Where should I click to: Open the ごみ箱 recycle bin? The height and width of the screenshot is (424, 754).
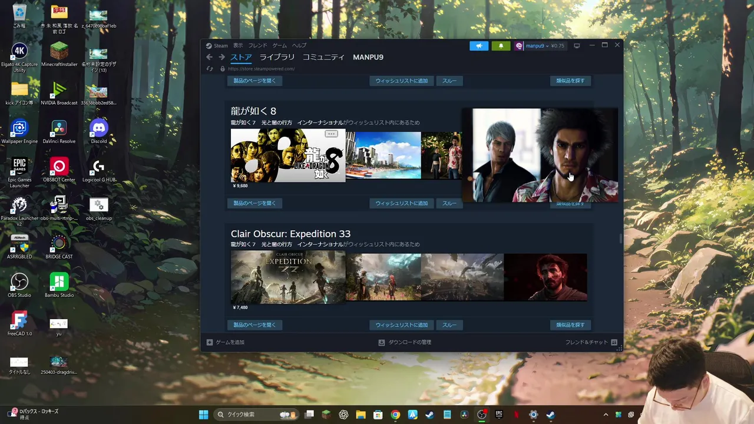(x=19, y=16)
